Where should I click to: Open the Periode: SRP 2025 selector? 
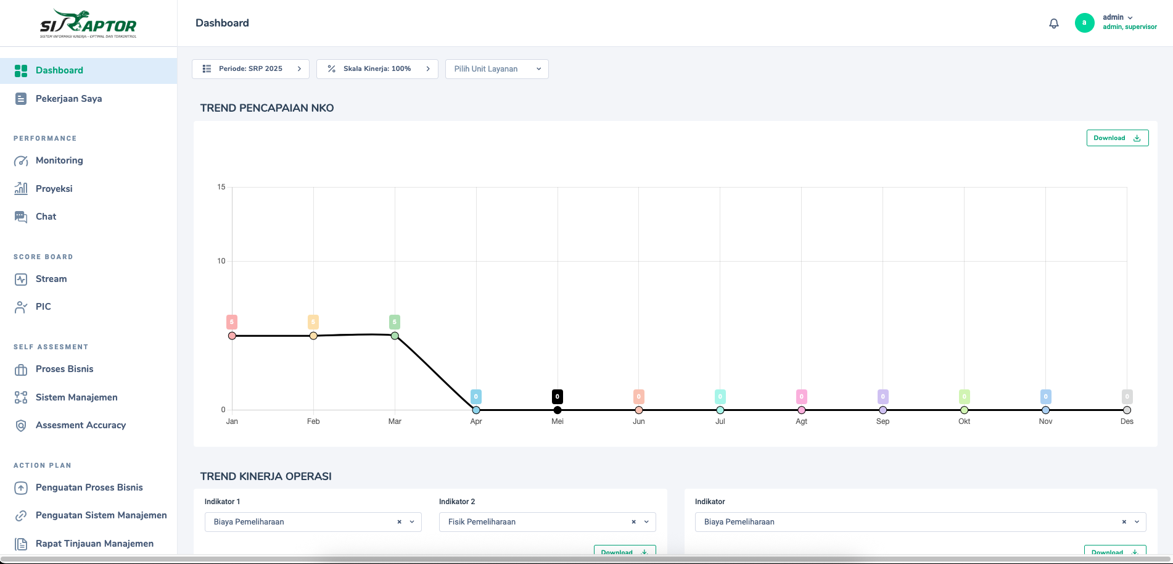250,69
